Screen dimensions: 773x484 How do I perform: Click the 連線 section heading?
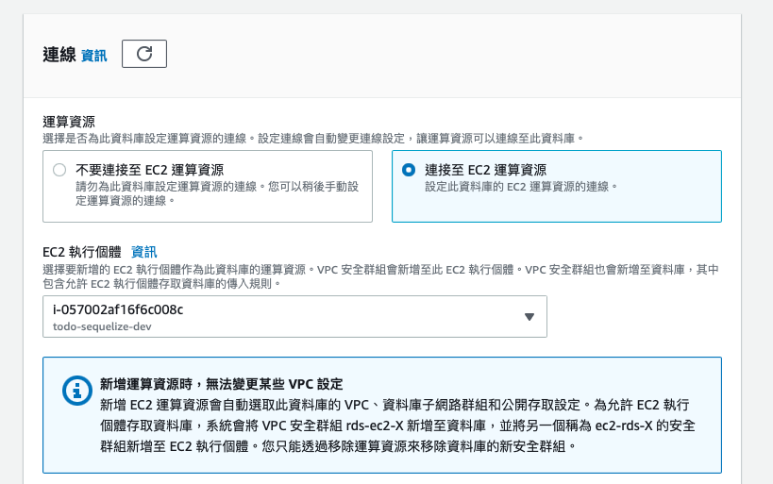tap(59, 55)
